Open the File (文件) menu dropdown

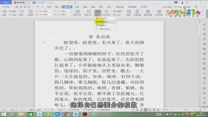click(8, 7)
